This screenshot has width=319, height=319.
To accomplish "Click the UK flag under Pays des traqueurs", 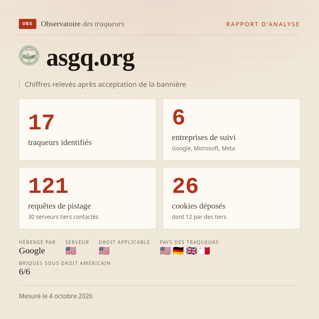I will 191,251.
